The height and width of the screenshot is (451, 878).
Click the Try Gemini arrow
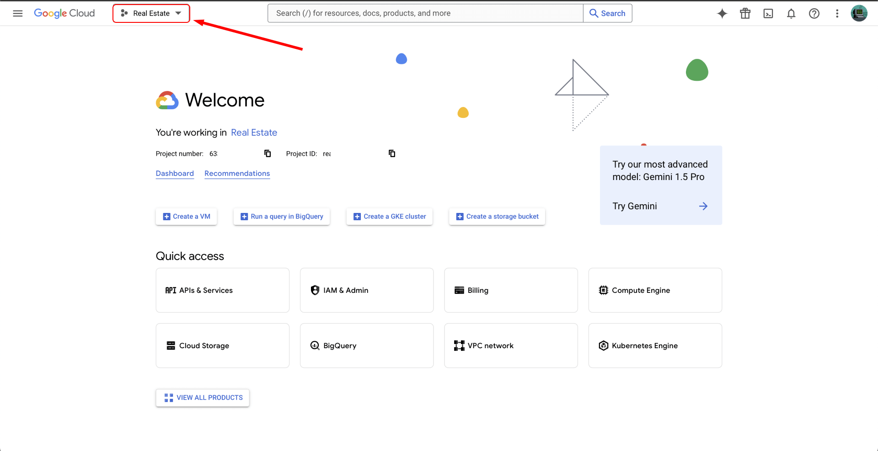[x=703, y=206]
